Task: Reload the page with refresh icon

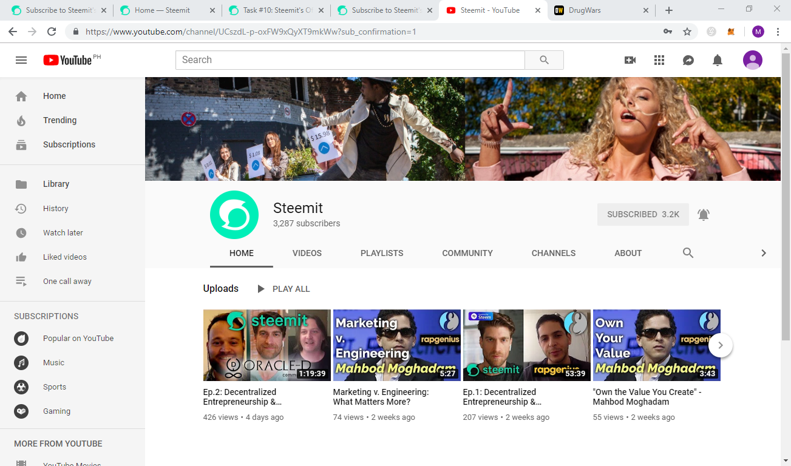Action: pyautogui.click(x=52, y=32)
